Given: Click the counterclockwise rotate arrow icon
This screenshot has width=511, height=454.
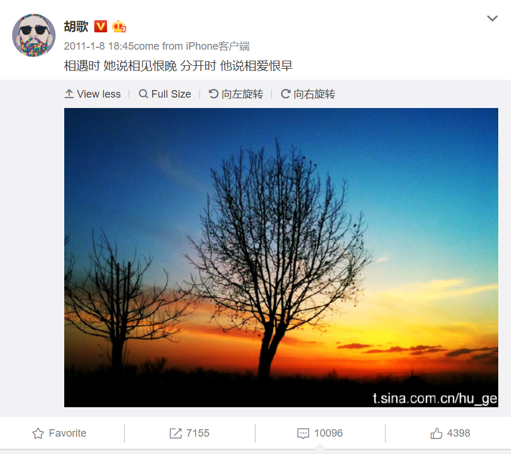Looking at the screenshot, I should point(214,94).
